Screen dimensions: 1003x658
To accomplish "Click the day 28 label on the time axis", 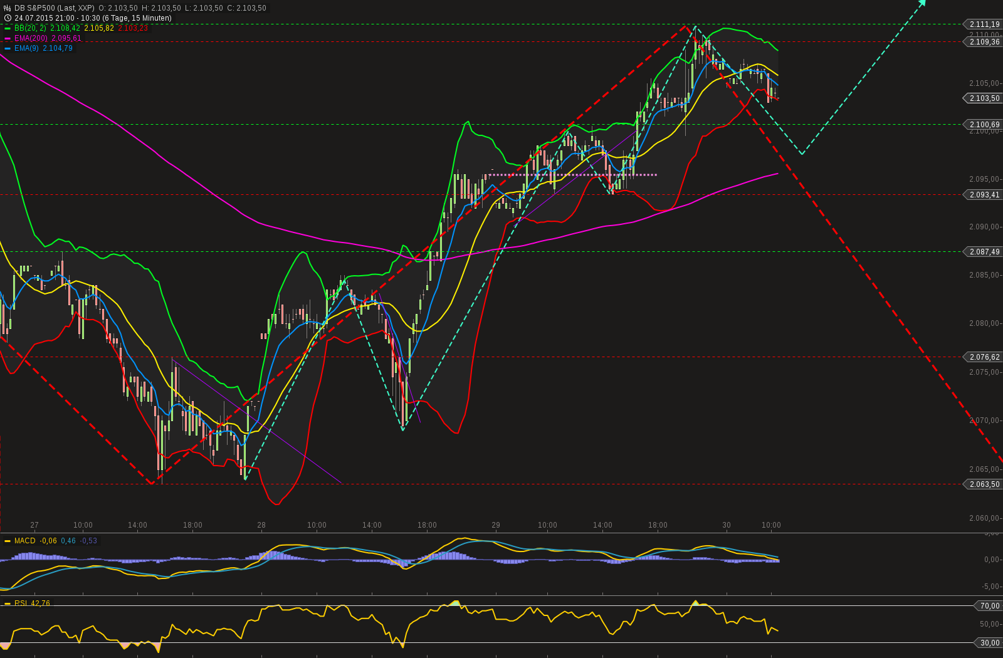I will tap(261, 525).
